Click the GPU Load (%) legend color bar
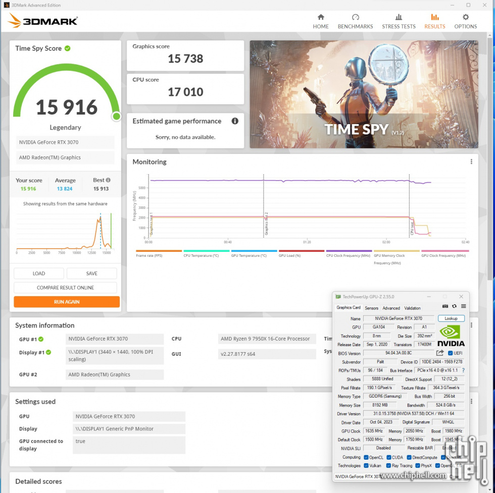 click(302, 251)
